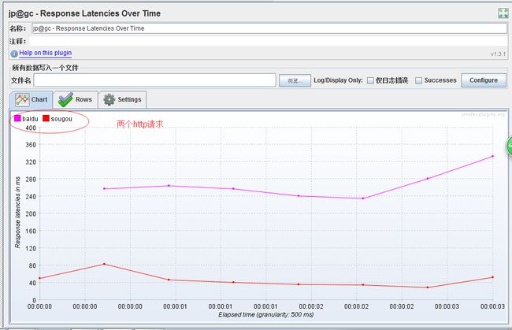Viewport: 512px width, 330px height.
Task: Click the file name input box
Action: coord(154,80)
